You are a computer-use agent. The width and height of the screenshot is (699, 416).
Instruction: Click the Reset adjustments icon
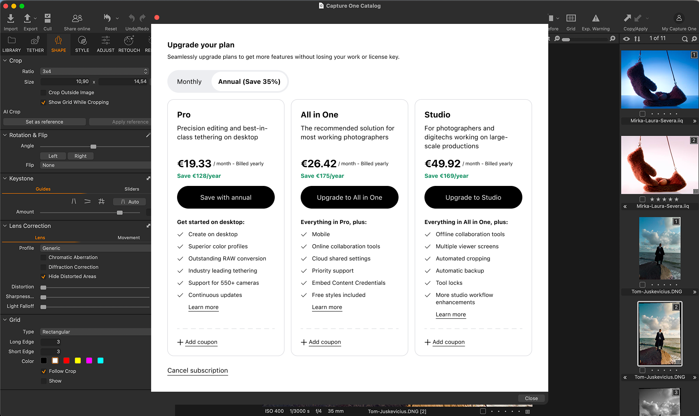(107, 18)
